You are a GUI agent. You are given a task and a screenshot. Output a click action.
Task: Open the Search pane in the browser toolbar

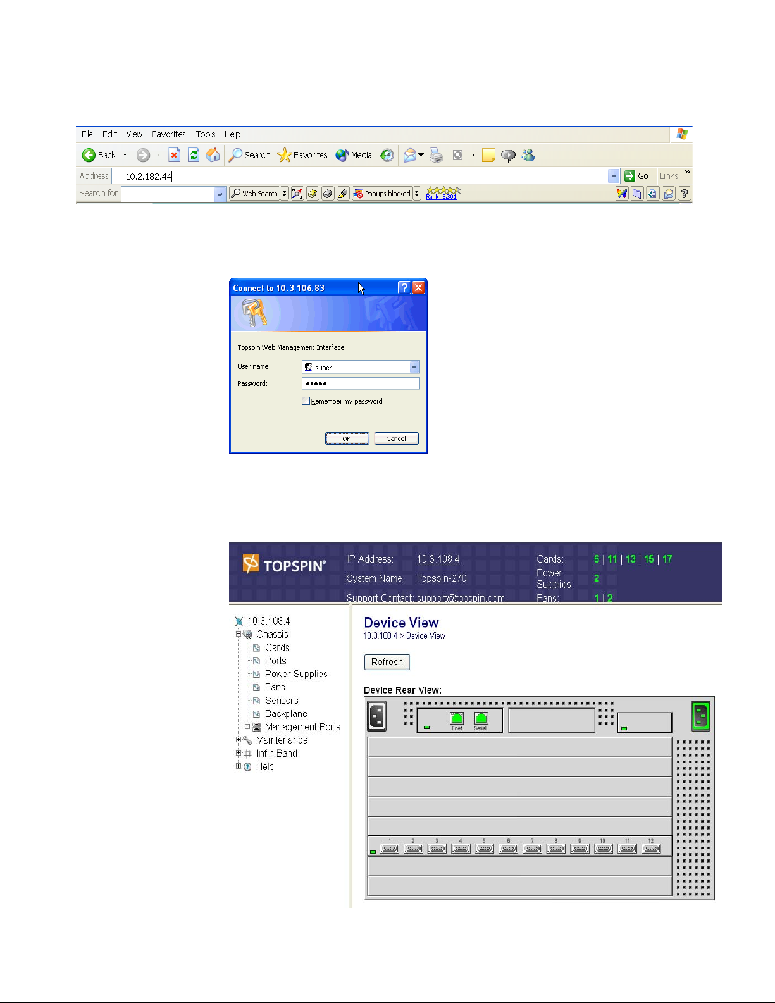(249, 155)
